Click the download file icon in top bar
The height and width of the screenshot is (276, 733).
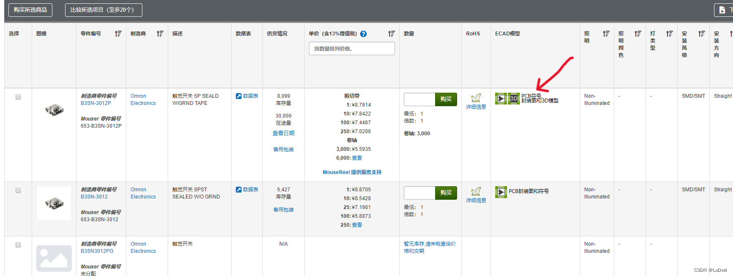(722, 10)
